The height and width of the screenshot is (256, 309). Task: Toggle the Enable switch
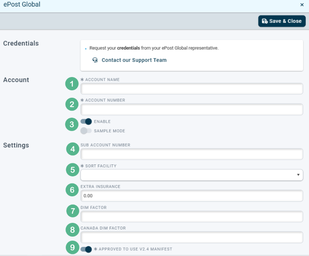[86, 121]
